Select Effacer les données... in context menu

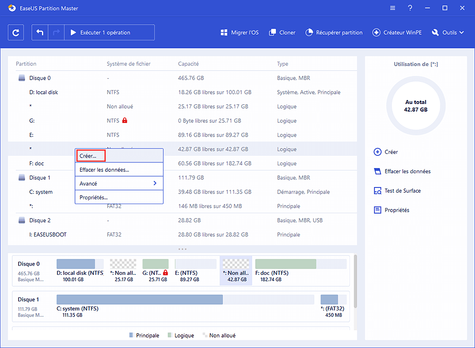(x=119, y=169)
